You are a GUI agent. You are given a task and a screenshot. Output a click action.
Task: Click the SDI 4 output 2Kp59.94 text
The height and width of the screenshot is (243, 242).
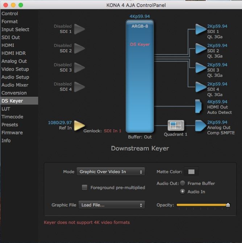(217, 84)
